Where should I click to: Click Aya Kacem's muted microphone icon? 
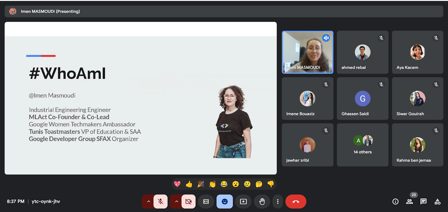click(436, 38)
